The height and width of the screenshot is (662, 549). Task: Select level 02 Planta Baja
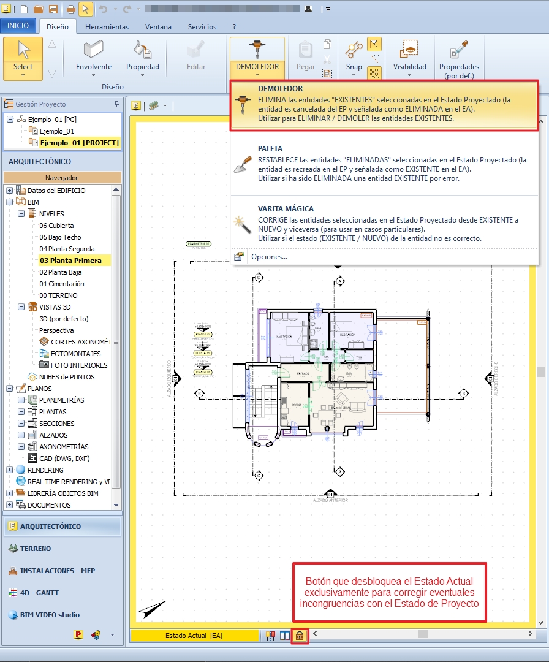60,272
